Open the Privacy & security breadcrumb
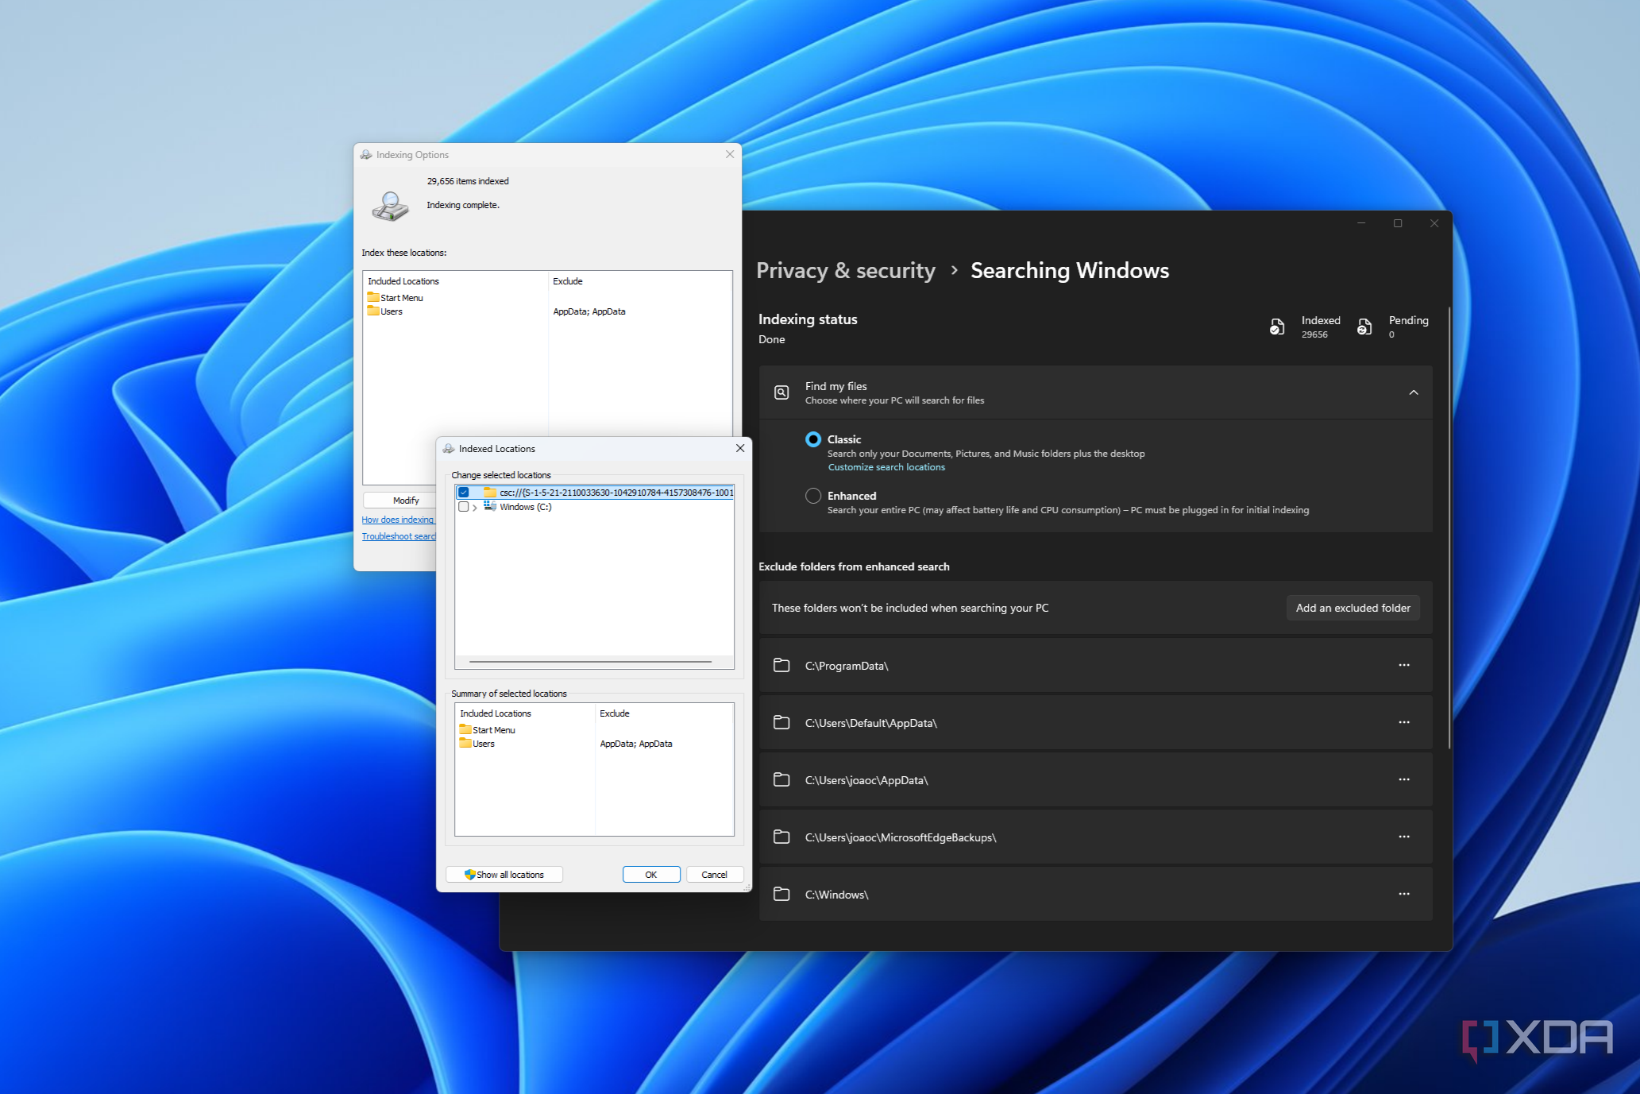The height and width of the screenshot is (1094, 1640). 845,270
